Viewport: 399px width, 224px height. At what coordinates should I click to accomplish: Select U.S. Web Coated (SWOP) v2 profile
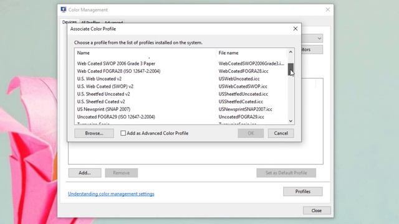tap(105, 86)
